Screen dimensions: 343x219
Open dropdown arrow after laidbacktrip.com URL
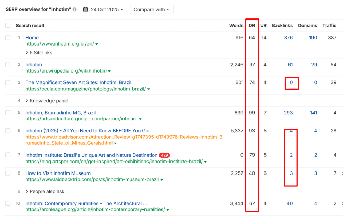162,180
